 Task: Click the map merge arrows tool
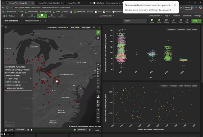pos(98,83)
